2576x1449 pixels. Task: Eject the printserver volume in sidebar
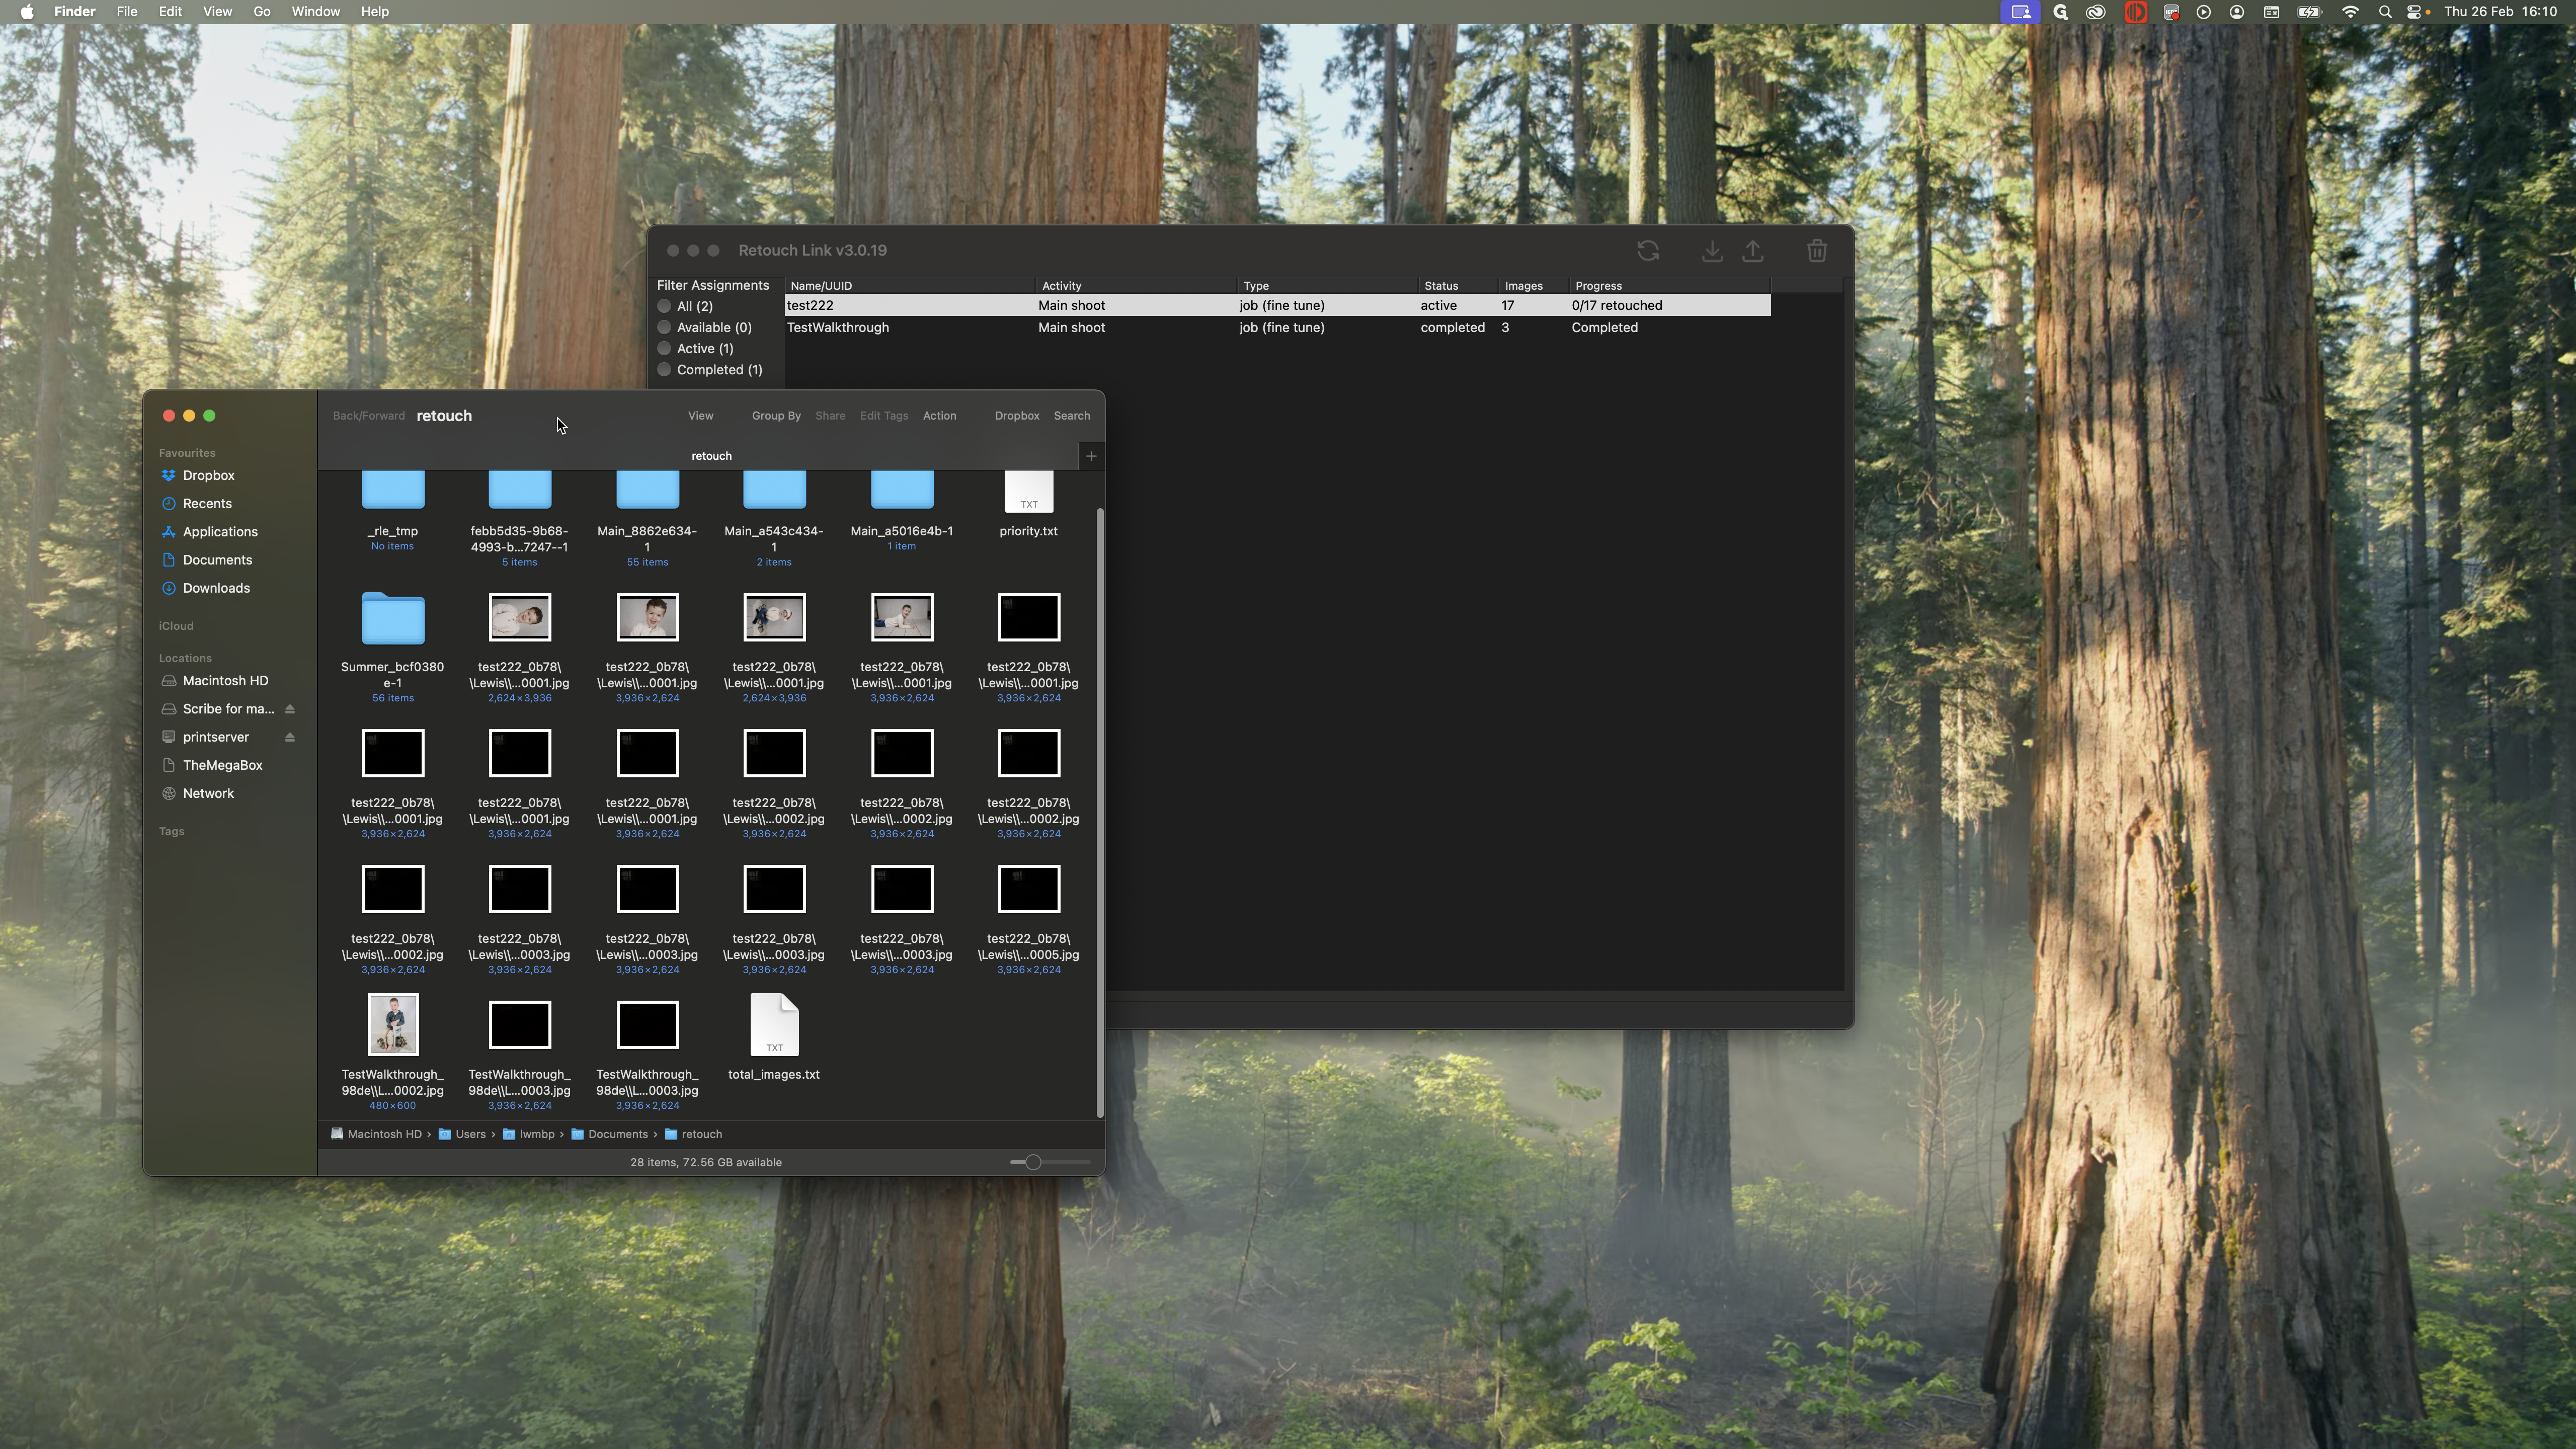290,737
